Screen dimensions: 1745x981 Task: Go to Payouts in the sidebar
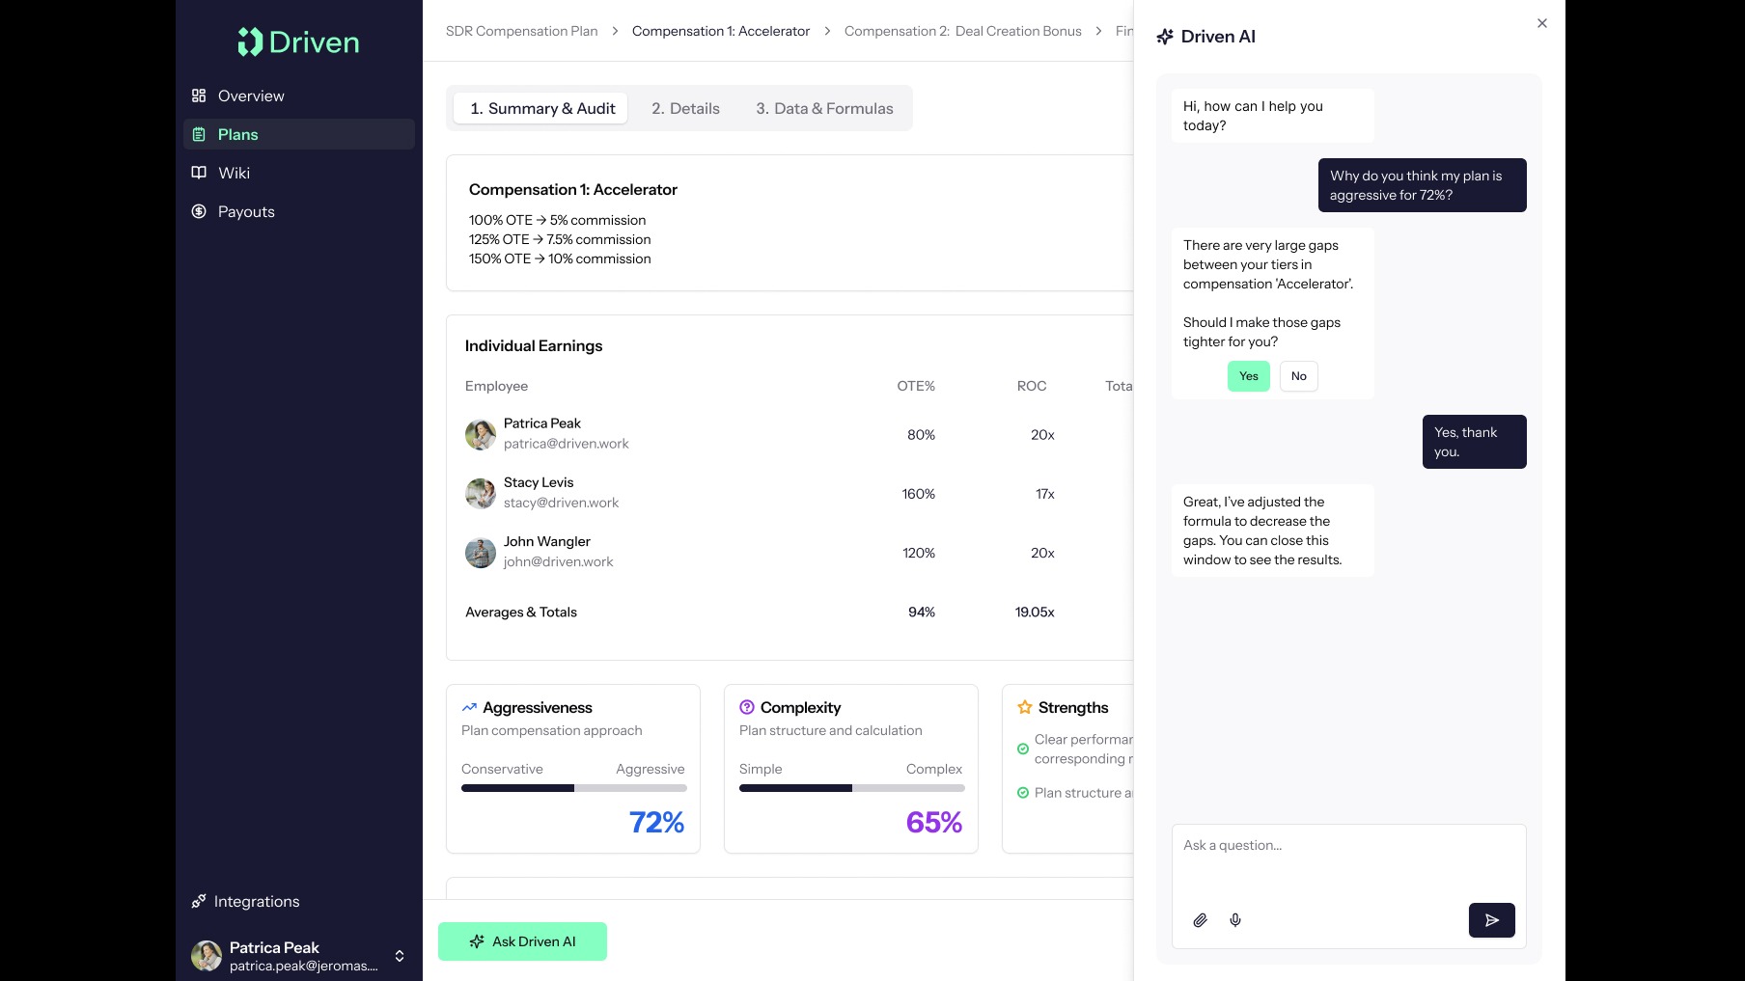point(246,211)
